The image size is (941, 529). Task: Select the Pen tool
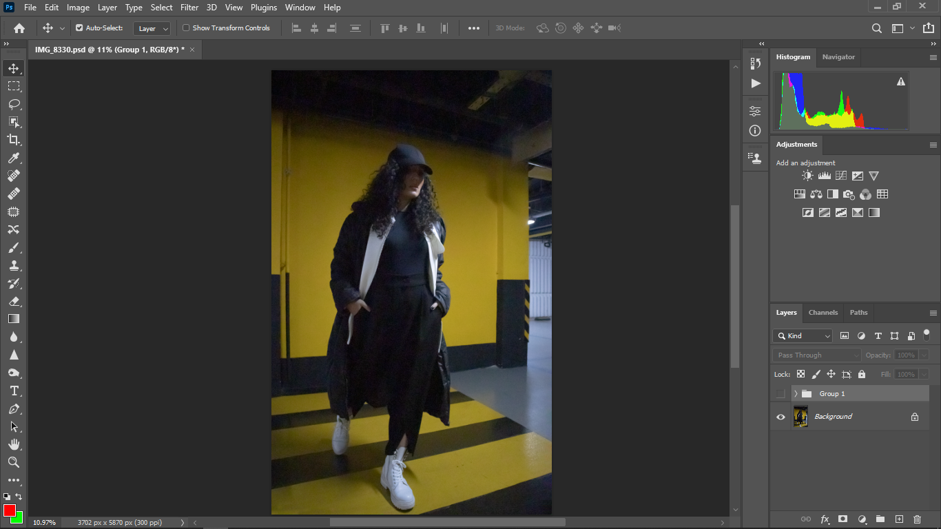point(13,408)
